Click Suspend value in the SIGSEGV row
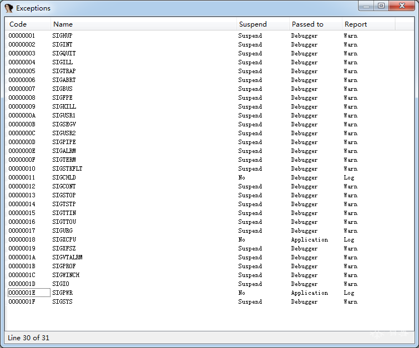 coord(250,124)
